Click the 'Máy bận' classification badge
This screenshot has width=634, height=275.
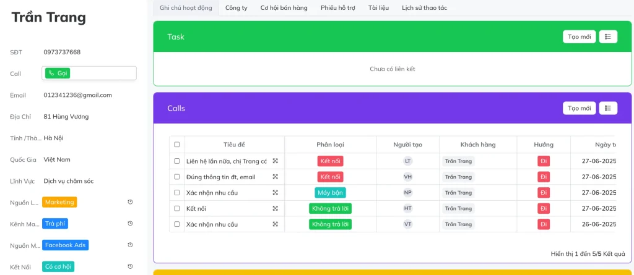click(x=330, y=193)
